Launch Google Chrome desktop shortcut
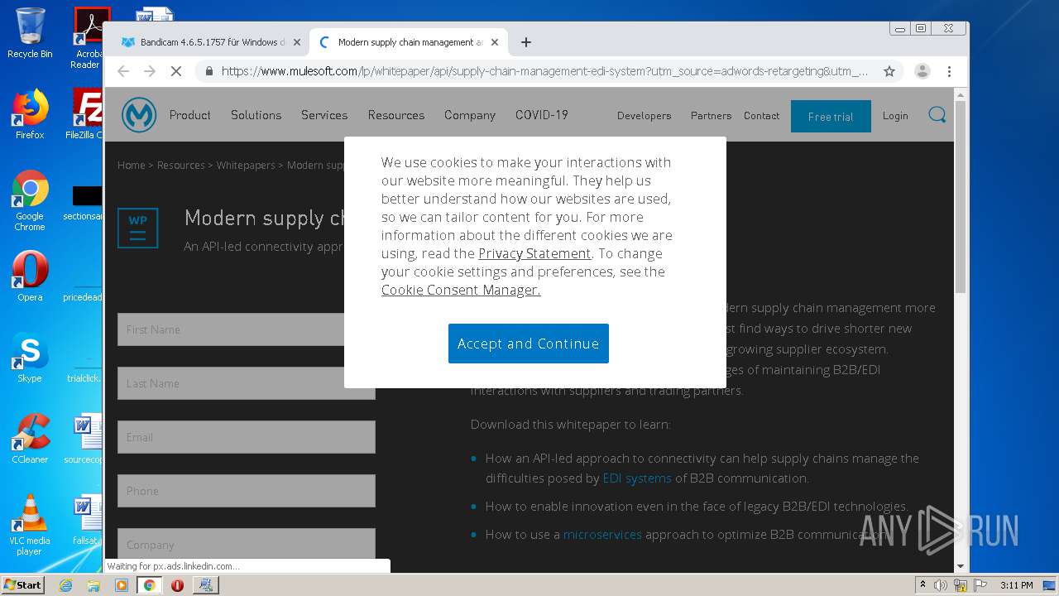This screenshot has height=596, width=1059. 30,201
